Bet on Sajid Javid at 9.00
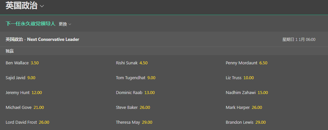 pos(21,78)
